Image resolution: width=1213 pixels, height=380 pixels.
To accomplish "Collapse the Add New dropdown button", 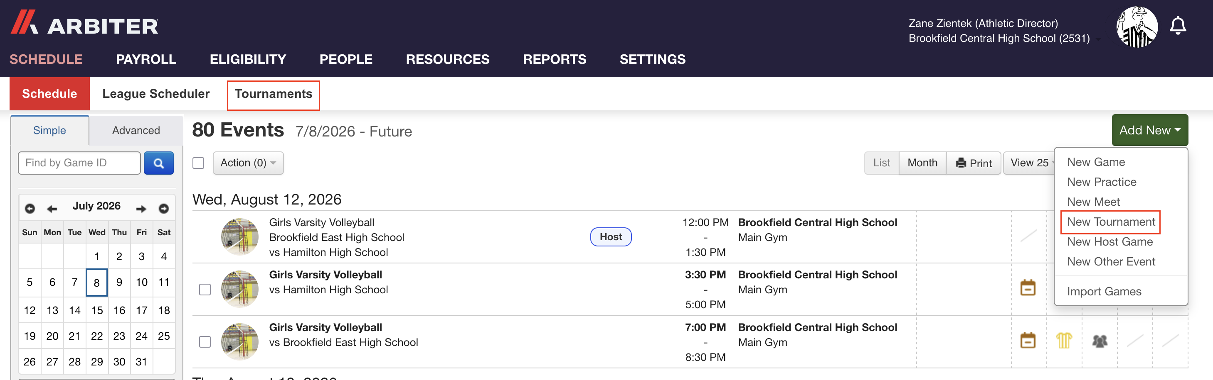I will [x=1149, y=130].
